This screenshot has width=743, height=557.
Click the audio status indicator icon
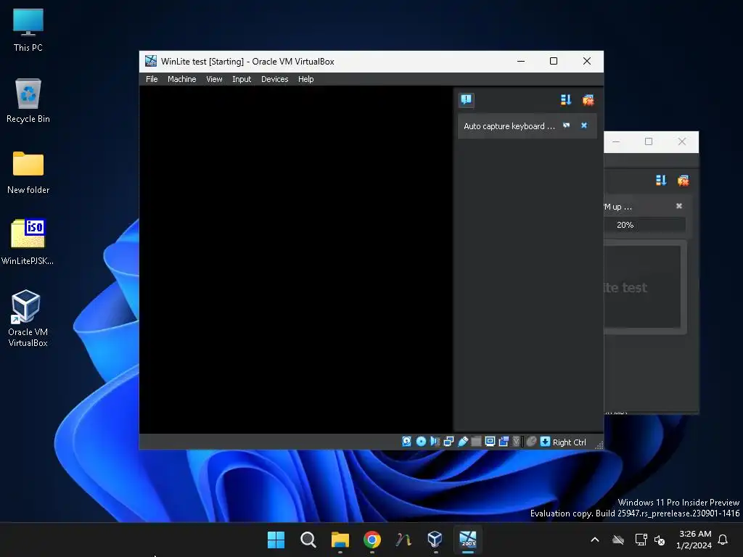[x=435, y=442]
